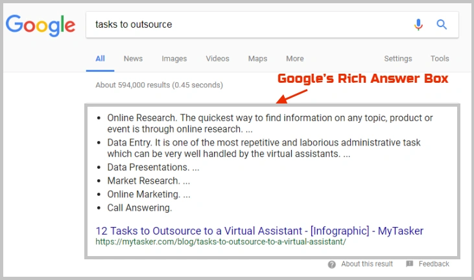Switch to the Images tab
Image resolution: width=474 pixels, height=280 pixels.
point(174,59)
